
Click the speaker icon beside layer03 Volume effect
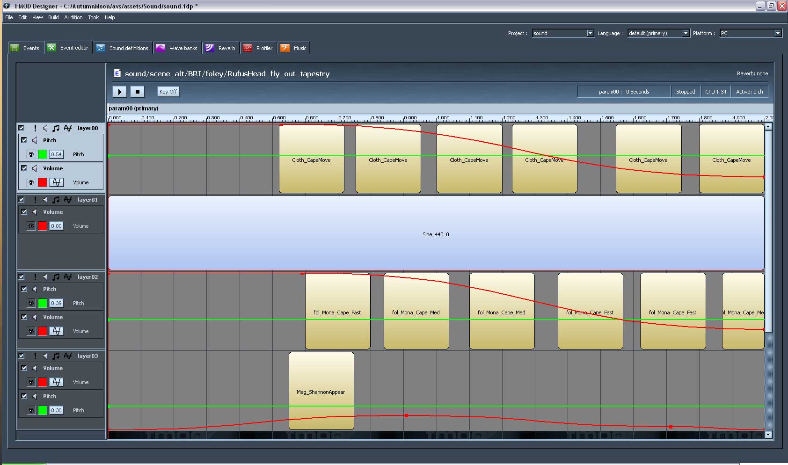tap(34, 368)
